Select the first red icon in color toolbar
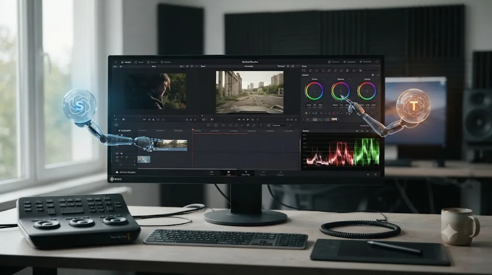Image resolution: width=492 pixels, height=275 pixels. 304,71
